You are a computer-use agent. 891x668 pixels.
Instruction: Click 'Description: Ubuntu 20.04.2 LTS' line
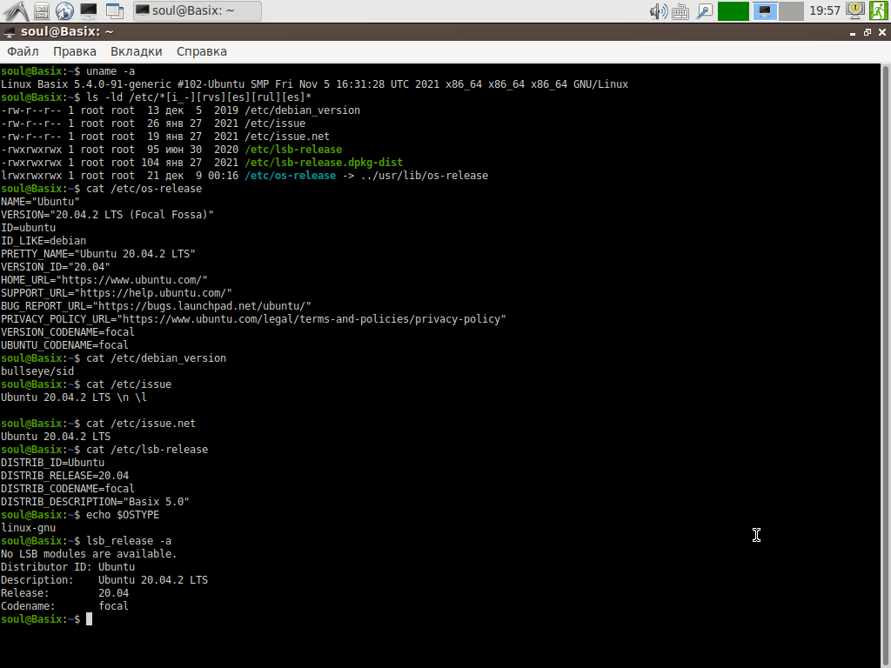pyautogui.click(x=104, y=580)
